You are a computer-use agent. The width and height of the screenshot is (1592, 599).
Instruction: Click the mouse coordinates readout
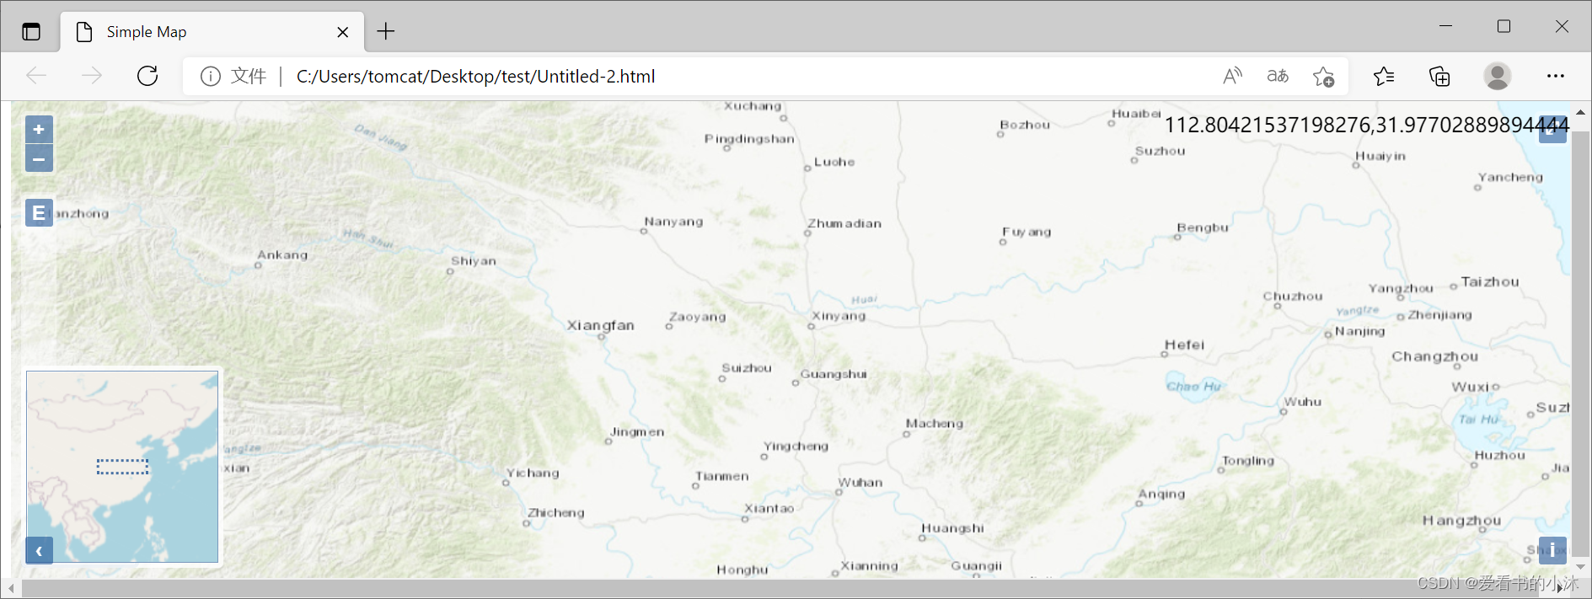coord(1366,125)
